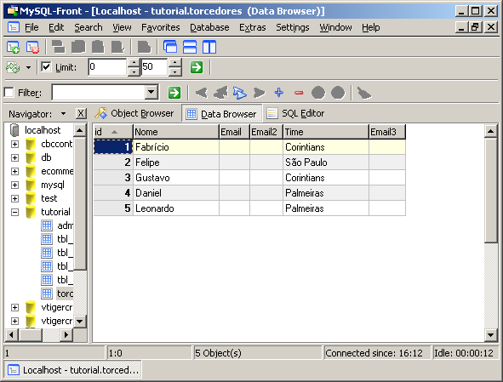Click the tile vertically toolbar icon
The width and height of the screenshot is (503, 382).
[209, 47]
